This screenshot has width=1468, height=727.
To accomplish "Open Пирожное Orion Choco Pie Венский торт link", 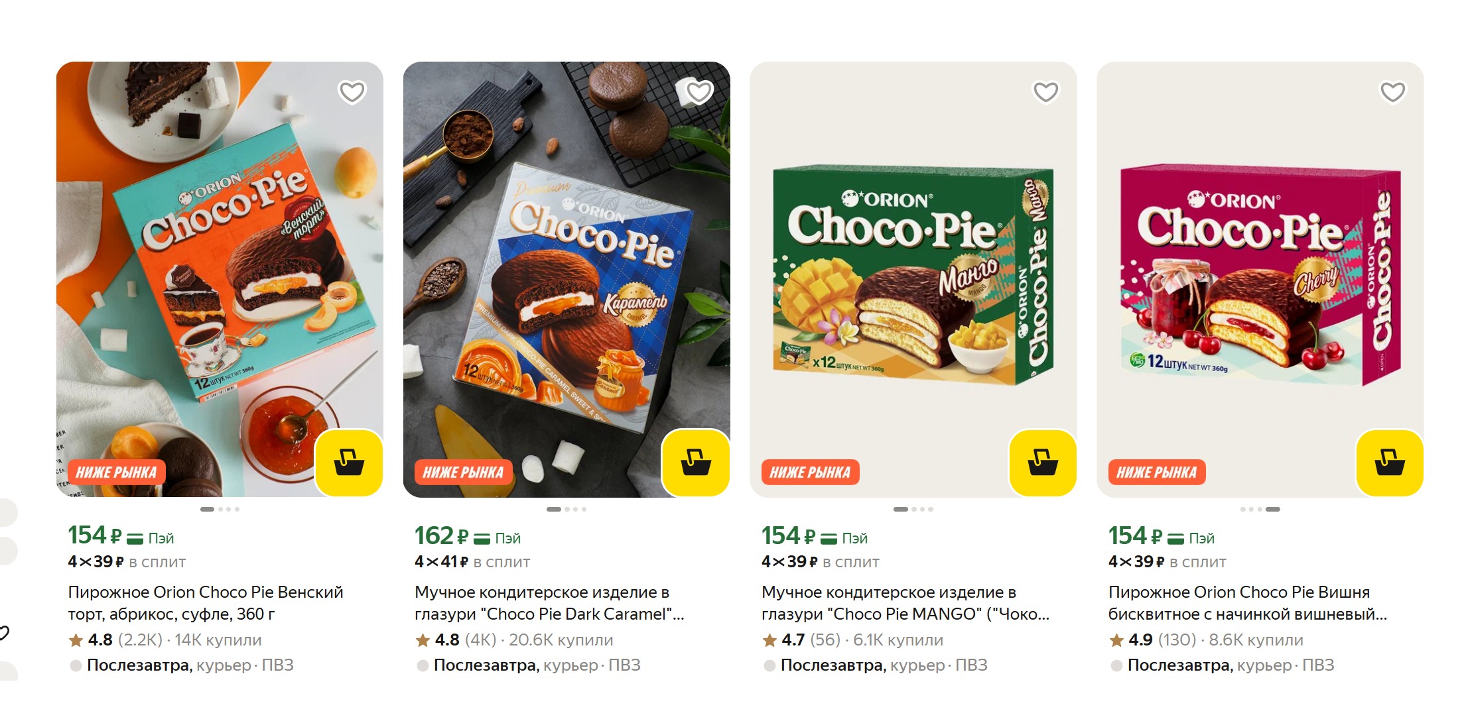I will 205,602.
